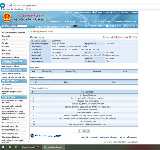Open CÂU HỎI THƯỜNG GẶP menu
Screen dimensions: 160x150
point(100,22)
